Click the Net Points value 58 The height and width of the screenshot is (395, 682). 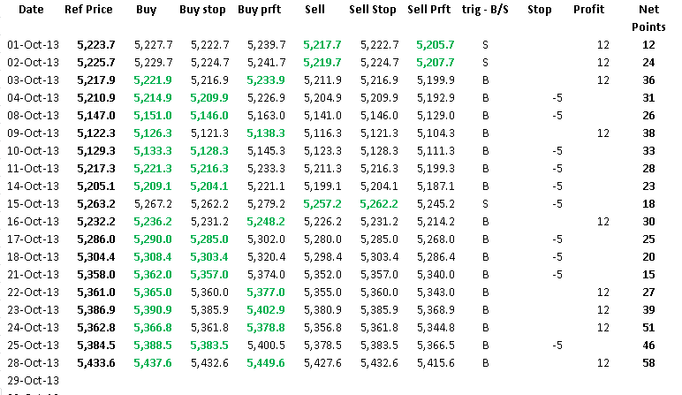click(648, 363)
